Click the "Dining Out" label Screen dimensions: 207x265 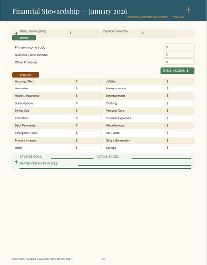click(x=22, y=111)
